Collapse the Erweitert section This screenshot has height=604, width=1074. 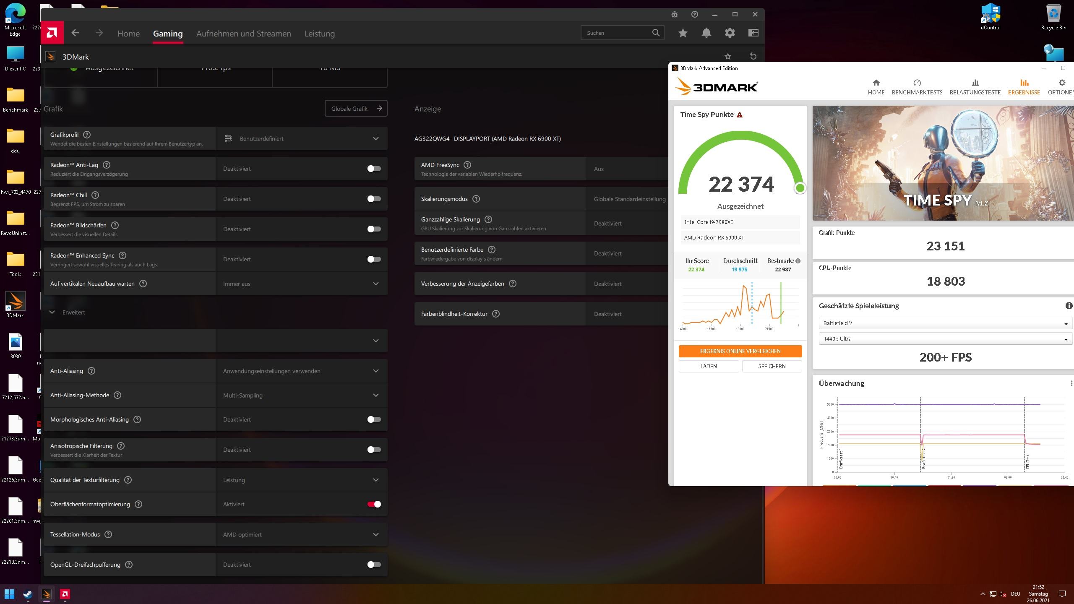tap(68, 312)
